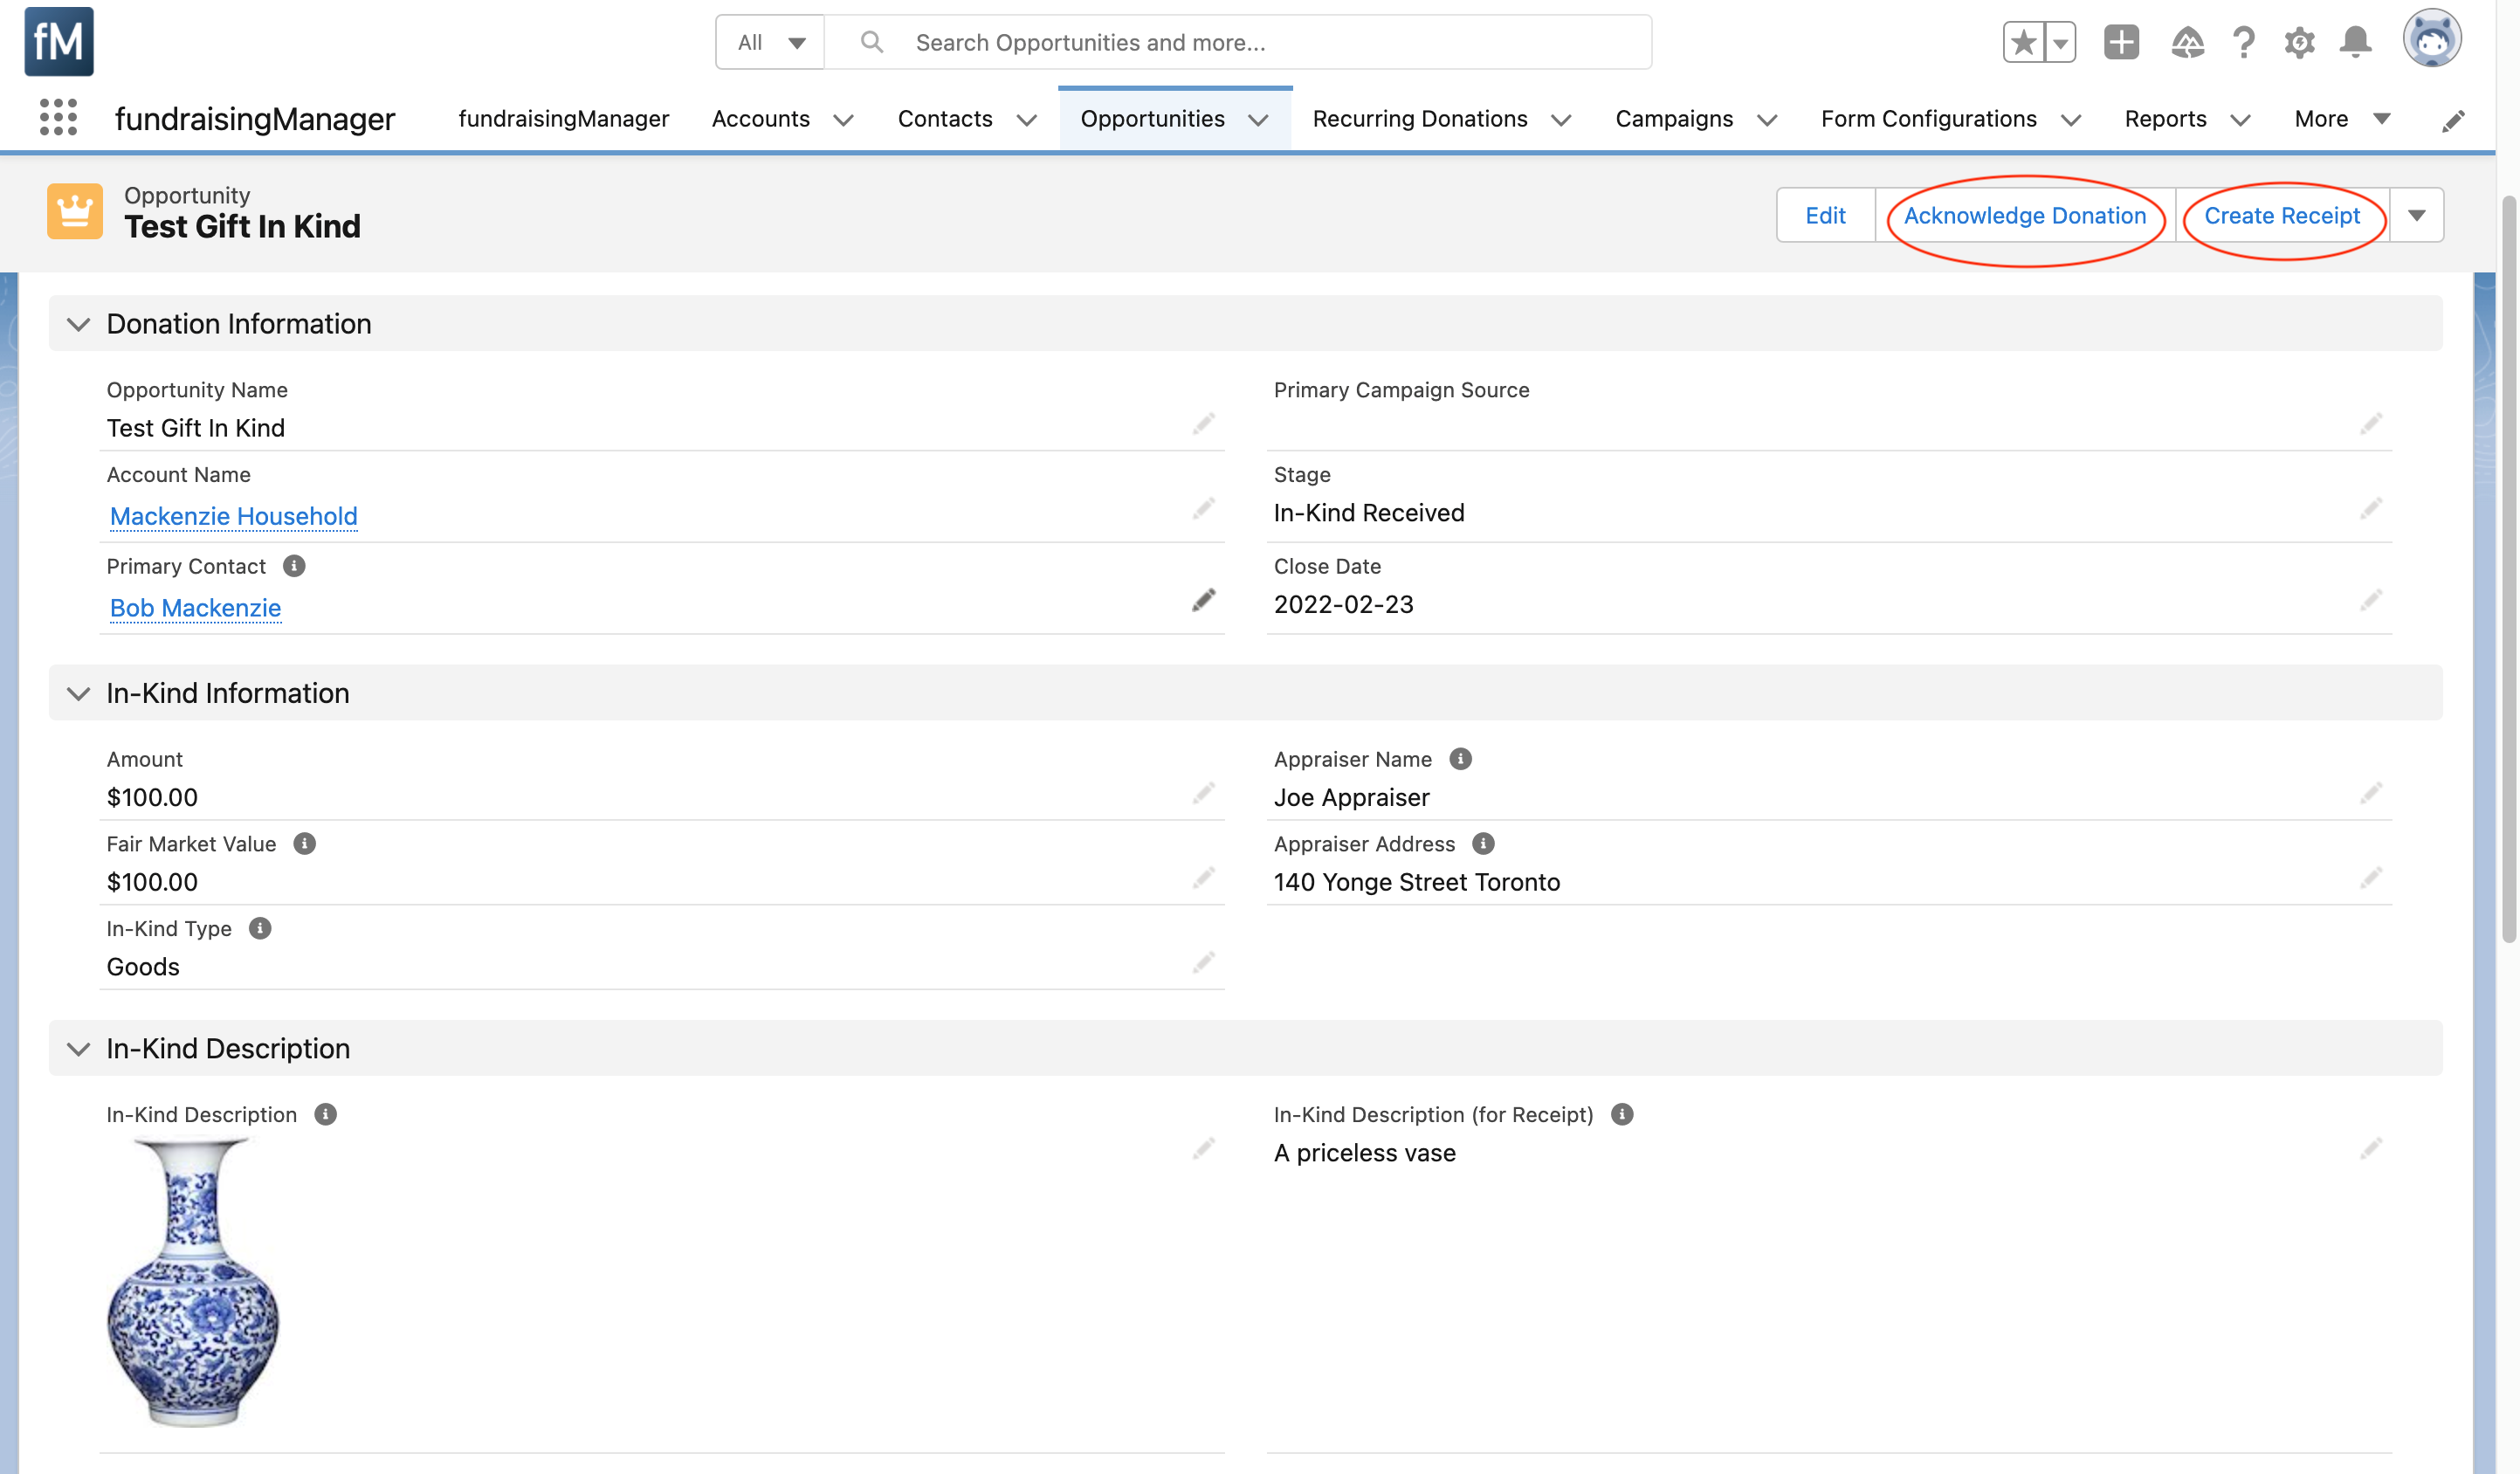Open the Mackenzie Household account link
The width and height of the screenshot is (2520, 1474).
(x=233, y=516)
